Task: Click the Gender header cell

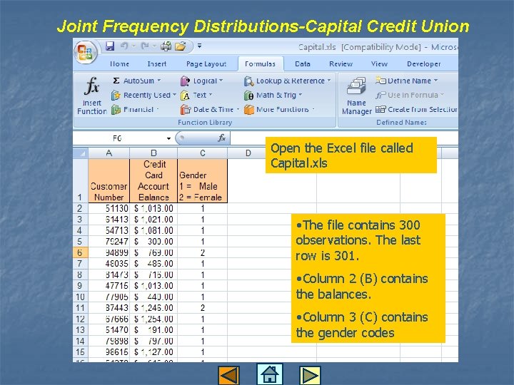Action: click(202, 180)
